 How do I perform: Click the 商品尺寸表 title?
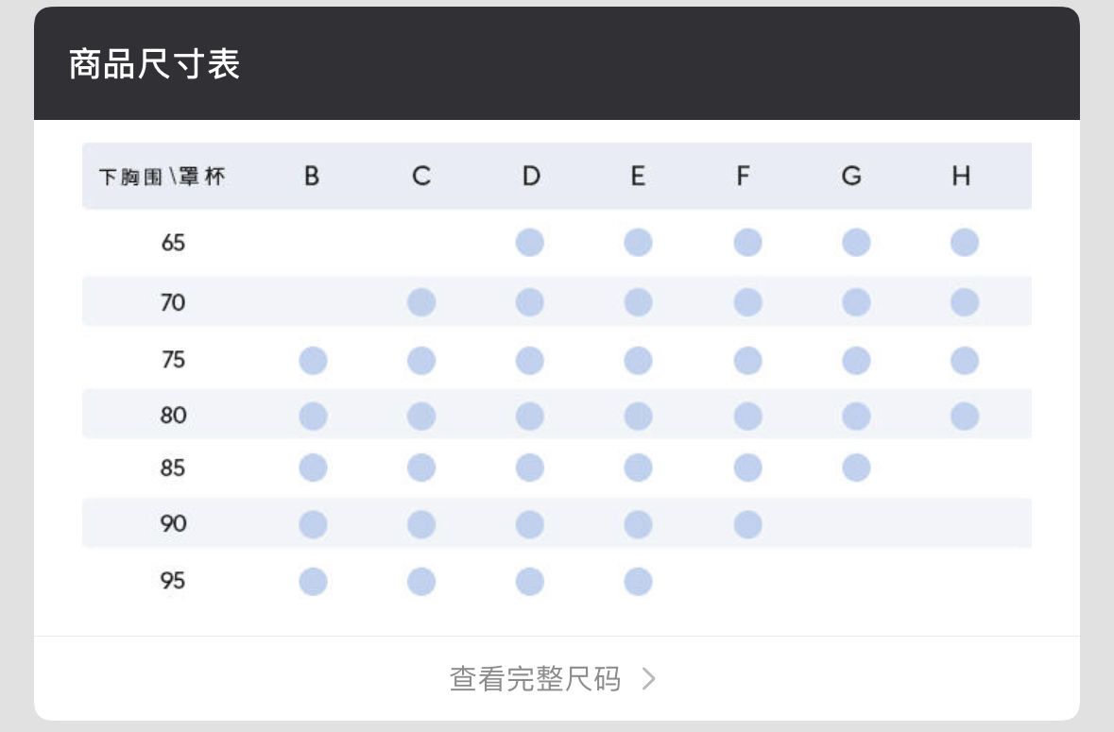point(154,64)
